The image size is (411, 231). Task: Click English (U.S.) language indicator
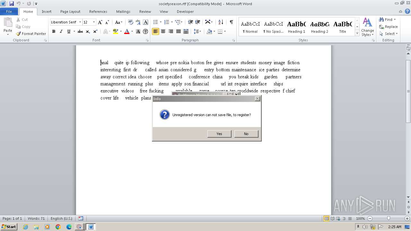(61, 218)
